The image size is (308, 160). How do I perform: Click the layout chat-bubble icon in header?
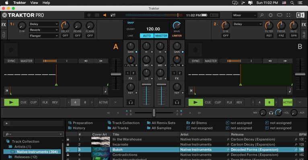coord(279,15)
